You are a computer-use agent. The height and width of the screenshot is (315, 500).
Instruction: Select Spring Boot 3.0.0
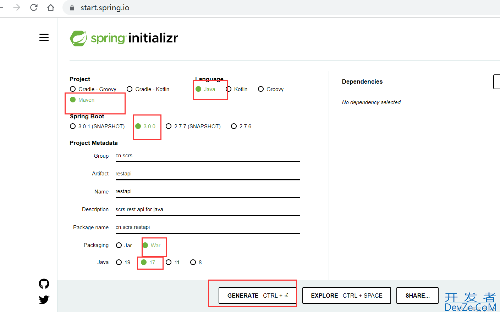tap(145, 126)
